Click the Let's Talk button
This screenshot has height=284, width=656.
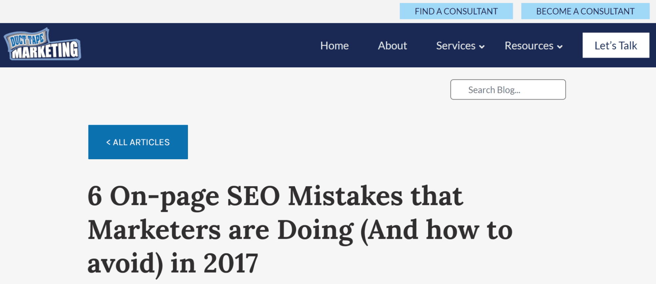[616, 45]
